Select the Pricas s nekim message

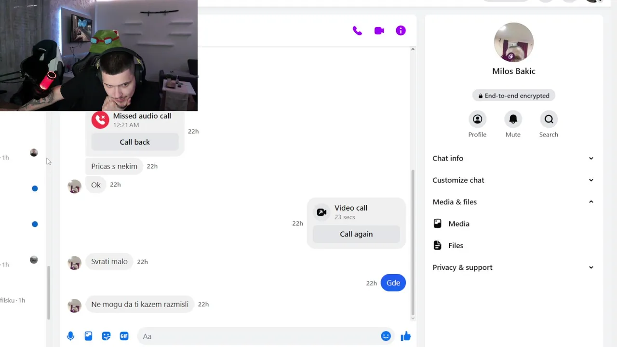114,166
